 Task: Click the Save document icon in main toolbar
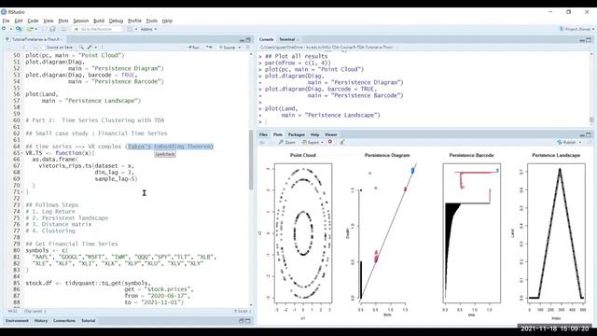click(x=52, y=29)
